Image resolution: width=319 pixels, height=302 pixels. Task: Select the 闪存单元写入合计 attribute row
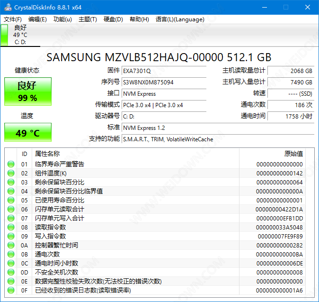pyautogui.click(x=155, y=218)
